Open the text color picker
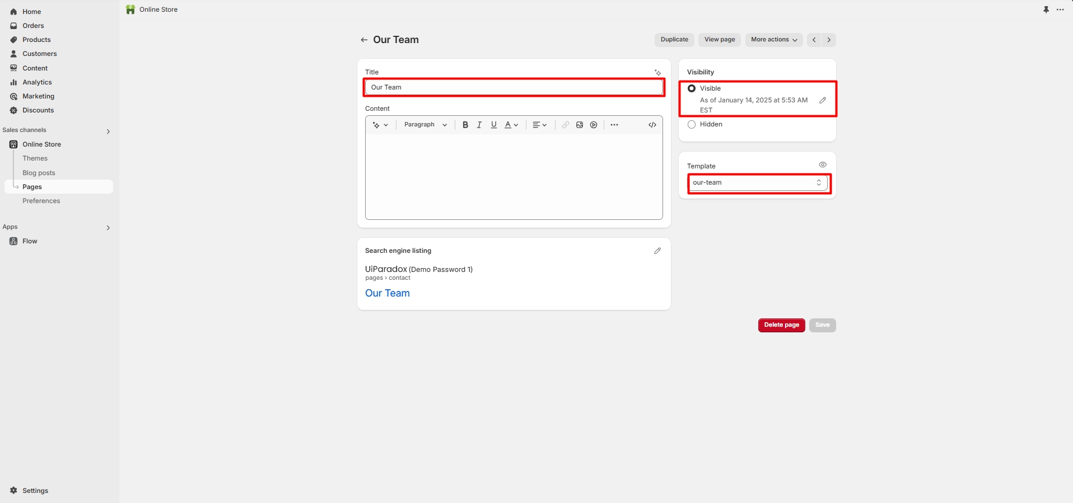The image size is (1073, 503). tap(511, 125)
